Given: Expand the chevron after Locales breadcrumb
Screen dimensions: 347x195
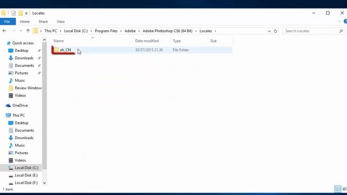Looking at the screenshot, I should pos(215,31).
